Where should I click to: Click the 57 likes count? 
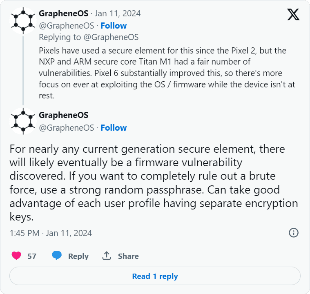(32, 256)
